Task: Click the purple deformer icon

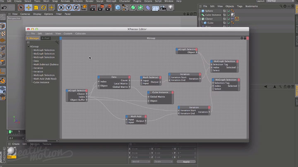Action: 148,7
